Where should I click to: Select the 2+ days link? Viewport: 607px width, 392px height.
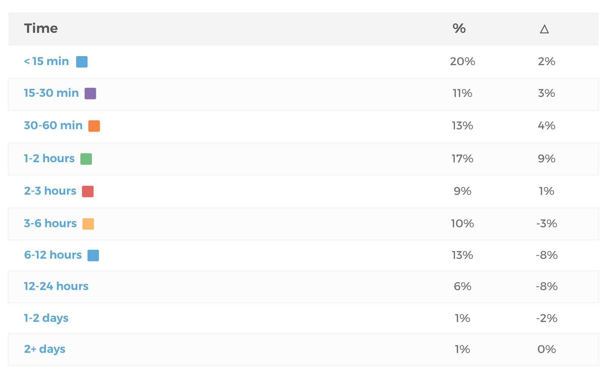[45, 349]
